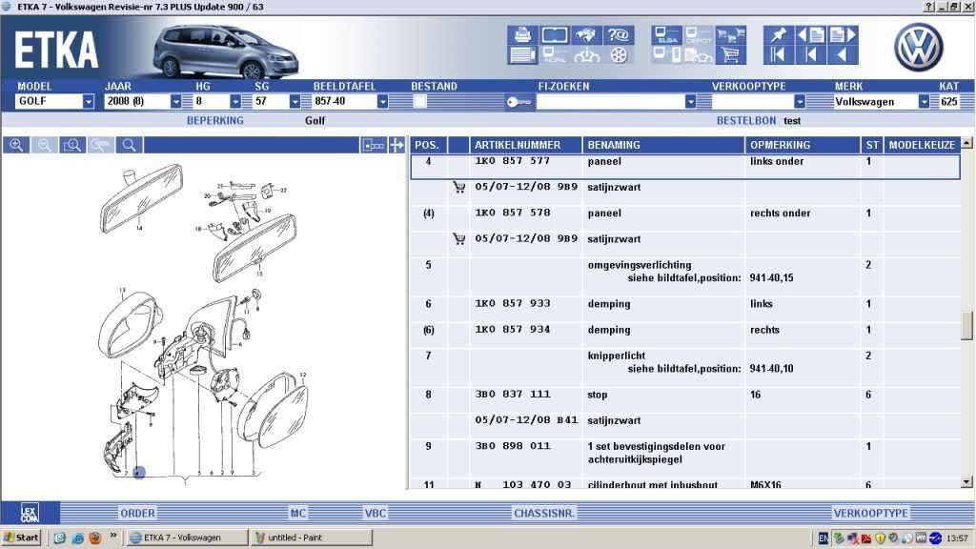976x549 pixels.
Task: Expand the SG dropdown showing 57
Action: pyautogui.click(x=295, y=101)
